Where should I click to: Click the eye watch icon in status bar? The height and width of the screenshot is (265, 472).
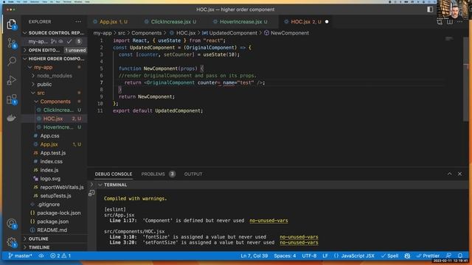coord(41,255)
